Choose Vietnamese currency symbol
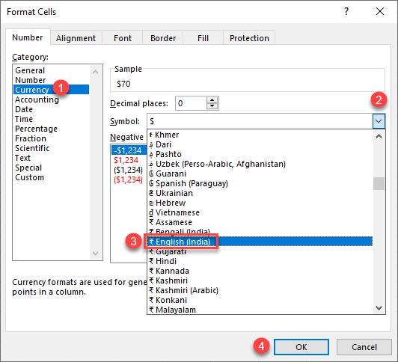Image resolution: width=398 pixels, height=362 pixels. coord(260,212)
